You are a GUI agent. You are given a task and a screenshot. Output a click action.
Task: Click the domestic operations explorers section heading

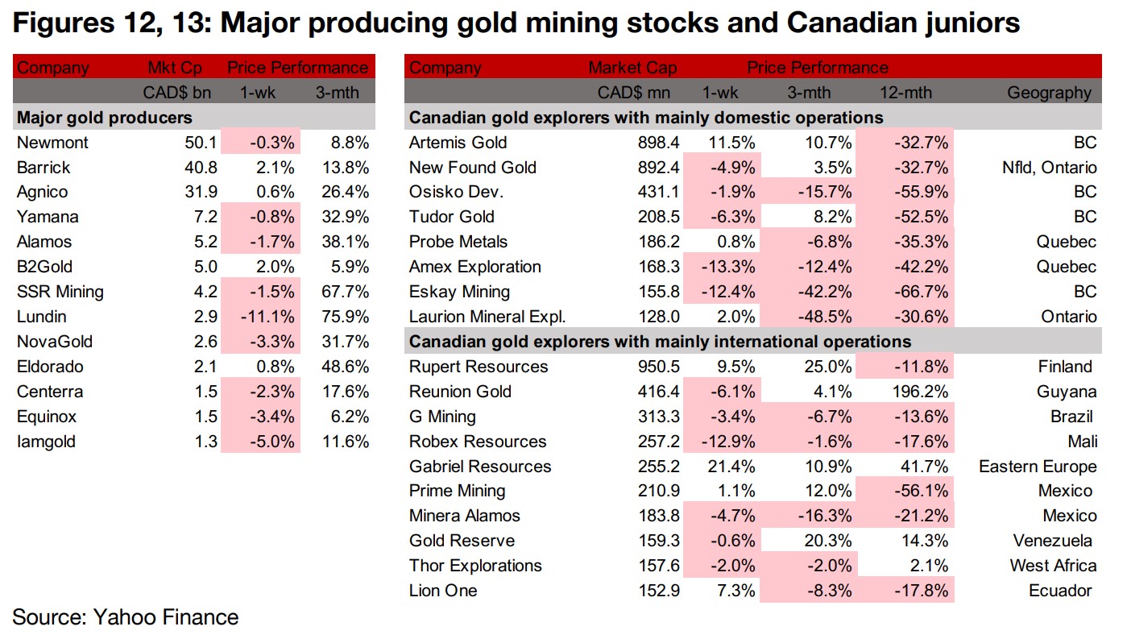pyautogui.click(x=646, y=118)
